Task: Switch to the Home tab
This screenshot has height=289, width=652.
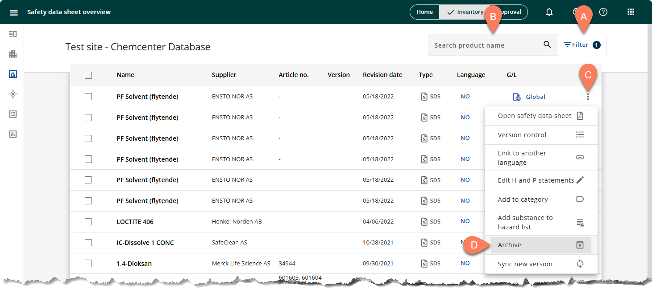Action: (x=424, y=12)
